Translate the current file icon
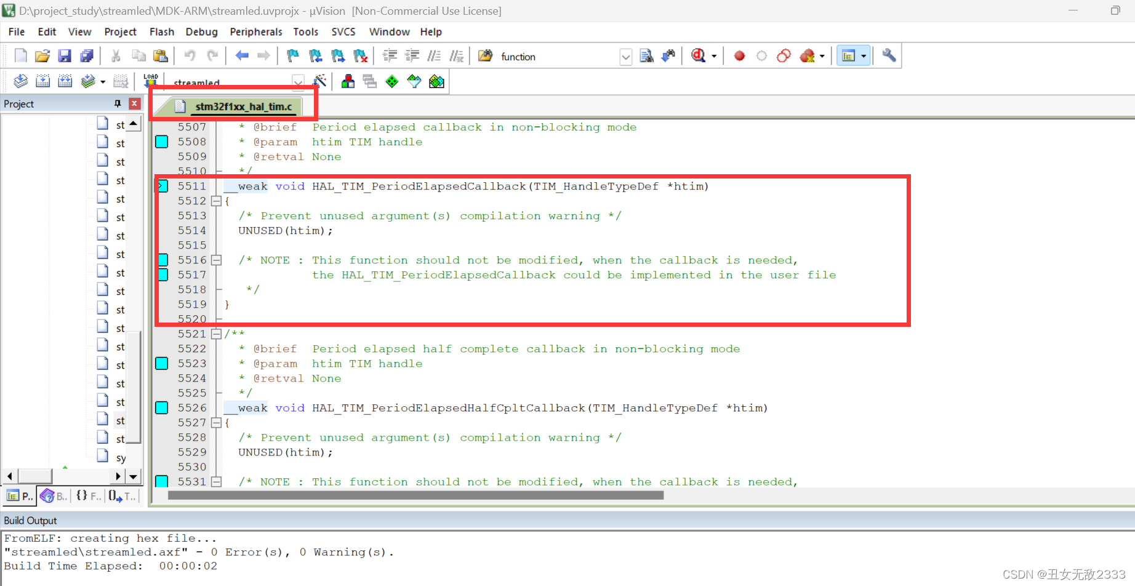This screenshot has width=1135, height=586. pos(20,81)
